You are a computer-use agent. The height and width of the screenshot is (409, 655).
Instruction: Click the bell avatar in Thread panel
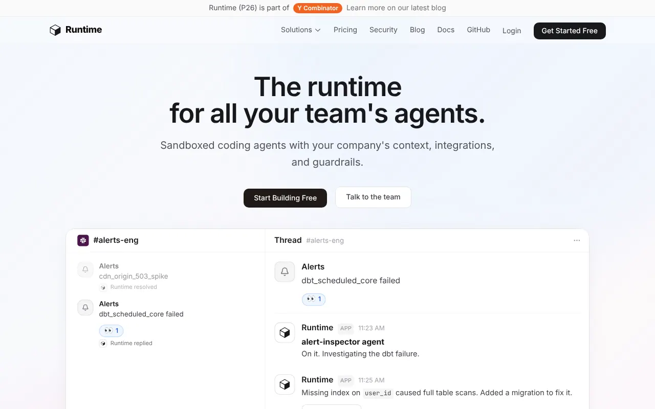(x=285, y=272)
